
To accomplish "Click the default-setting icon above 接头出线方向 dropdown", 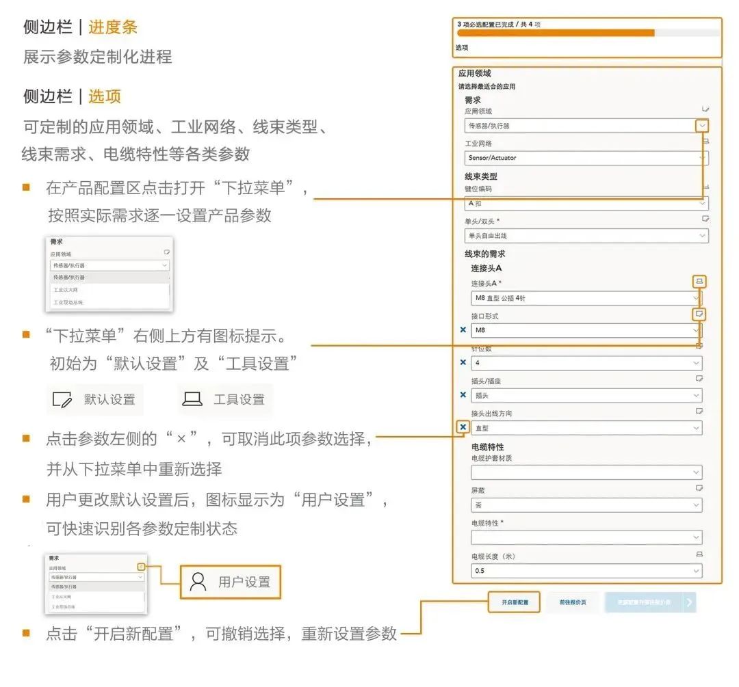I will [x=699, y=411].
